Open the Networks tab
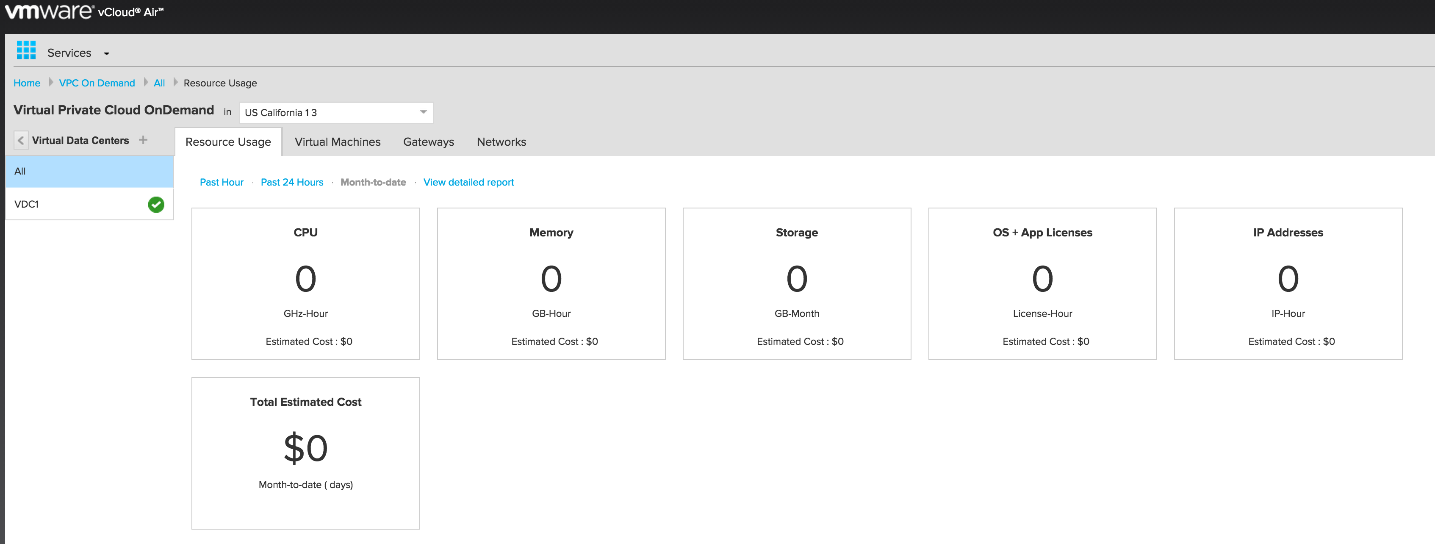Screen dimensions: 1435x544 tap(501, 142)
